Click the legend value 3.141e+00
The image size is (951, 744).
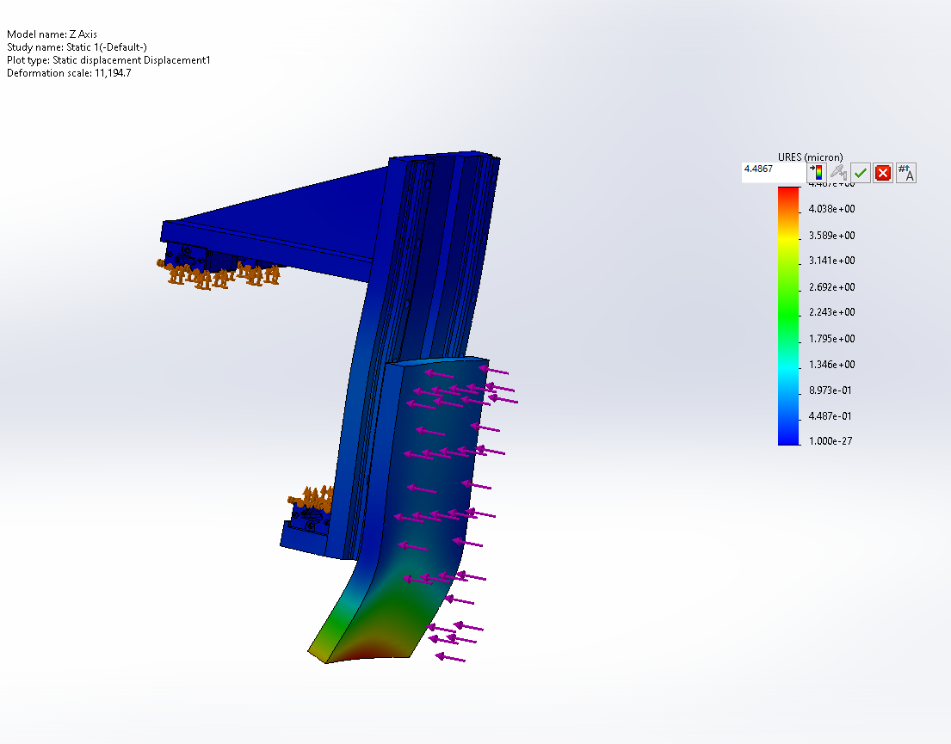coord(831,261)
